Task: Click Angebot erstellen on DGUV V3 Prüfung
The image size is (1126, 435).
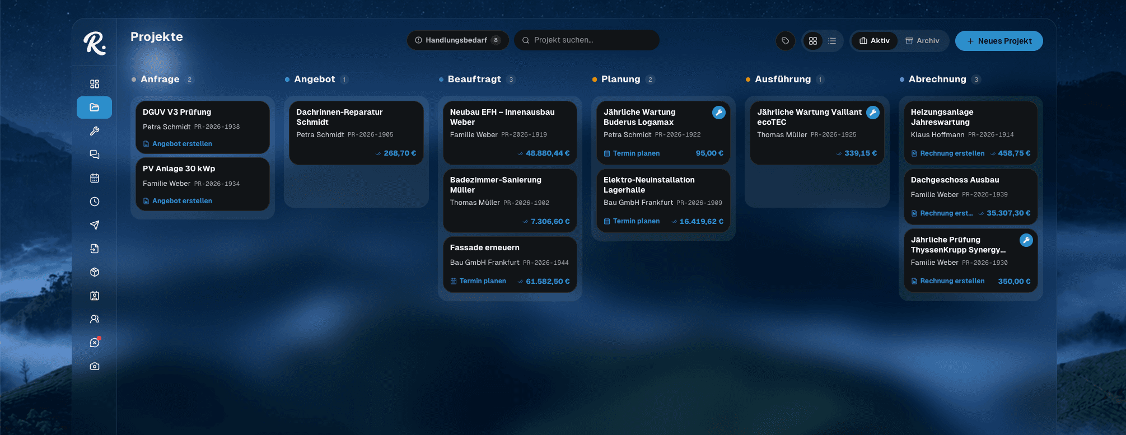Action: coord(177,144)
